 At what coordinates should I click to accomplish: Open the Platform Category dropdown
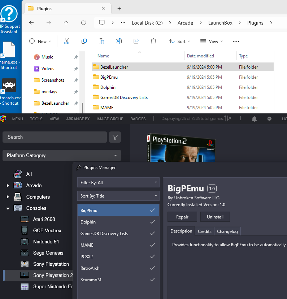pyautogui.click(x=62, y=155)
